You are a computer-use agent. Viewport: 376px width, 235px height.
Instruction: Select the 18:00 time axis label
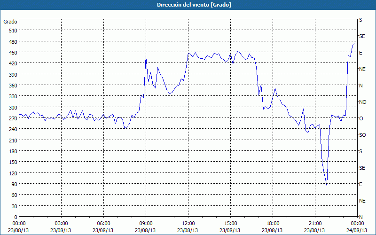pyautogui.click(x=273, y=224)
